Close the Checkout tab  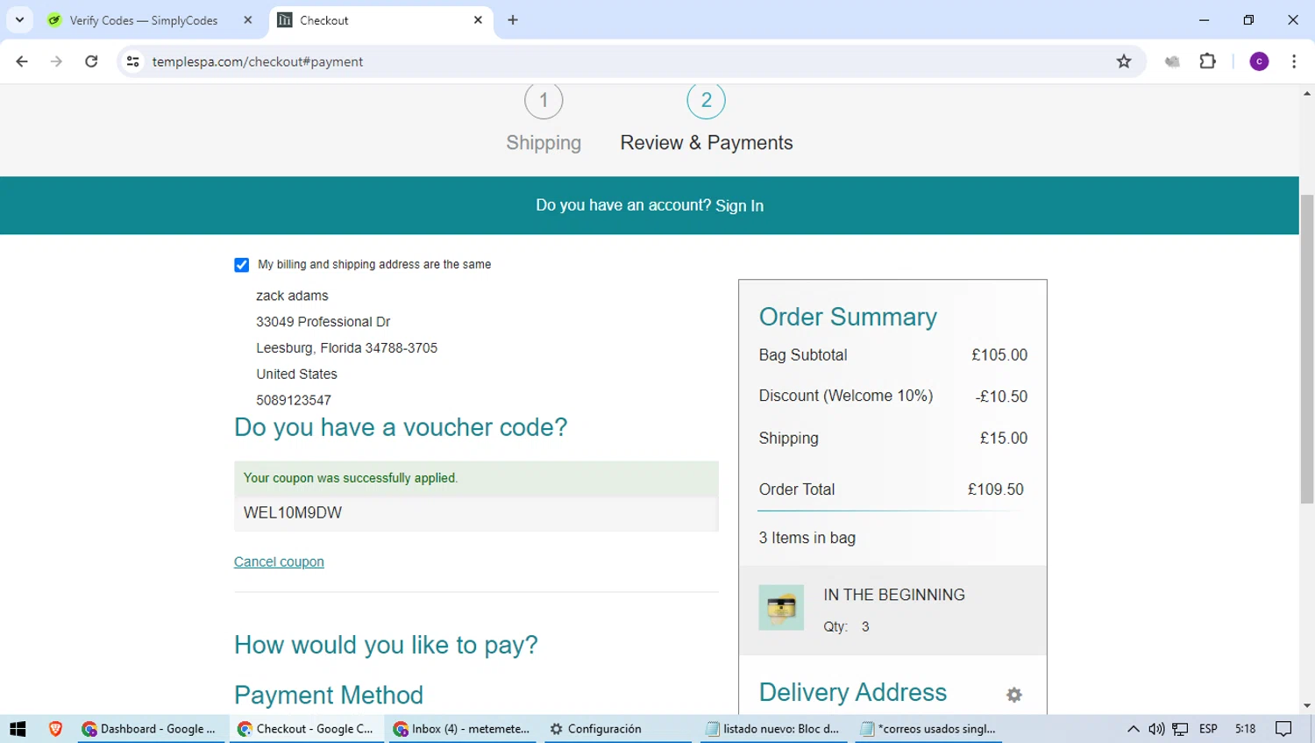[x=478, y=20]
